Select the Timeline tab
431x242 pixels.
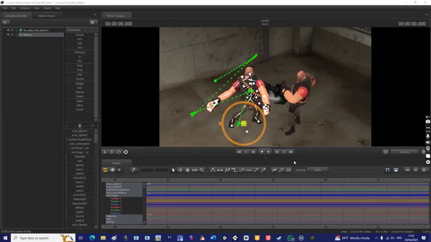click(x=116, y=163)
